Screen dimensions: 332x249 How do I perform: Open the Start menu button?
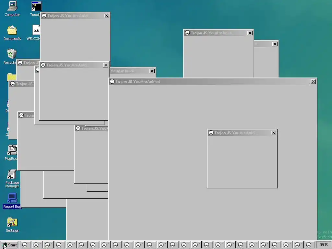pos(9,245)
